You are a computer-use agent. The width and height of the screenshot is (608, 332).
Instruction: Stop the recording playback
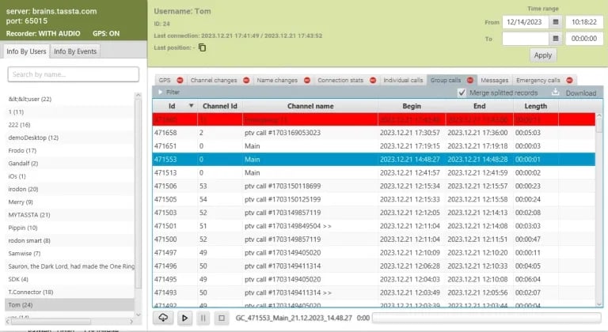tap(222, 318)
